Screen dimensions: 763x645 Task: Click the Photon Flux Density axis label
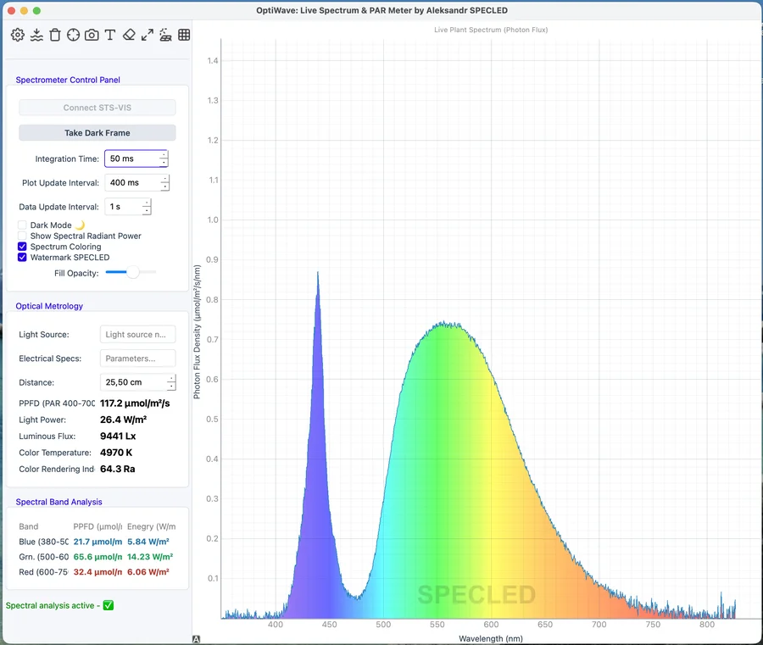[x=197, y=331]
